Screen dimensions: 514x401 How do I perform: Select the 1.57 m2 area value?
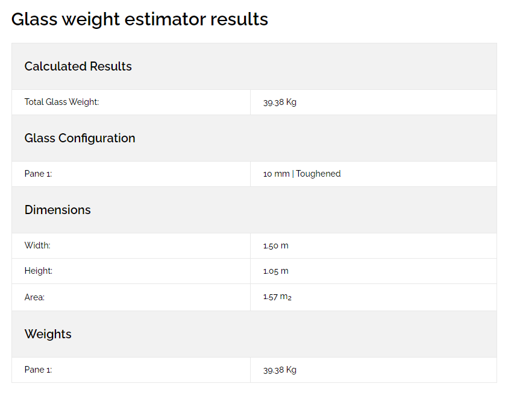(x=277, y=297)
